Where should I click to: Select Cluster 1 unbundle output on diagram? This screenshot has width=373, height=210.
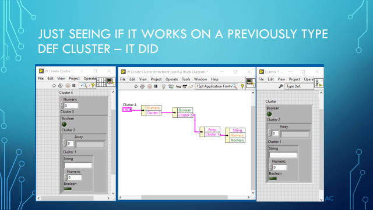click(x=212, y=135)
